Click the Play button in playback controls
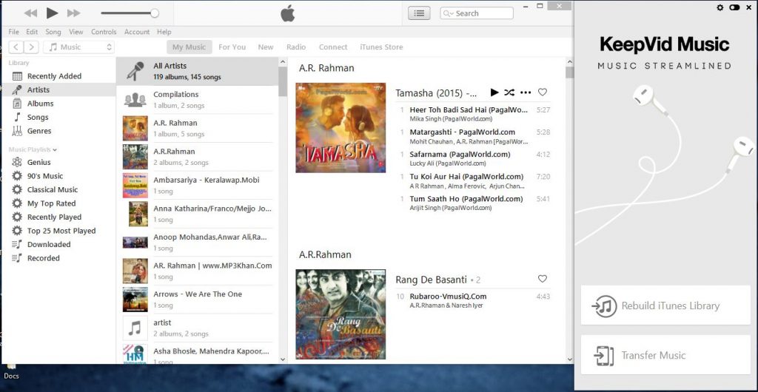Viewport: 758px width, 392px height. click(x=52, y=13)
